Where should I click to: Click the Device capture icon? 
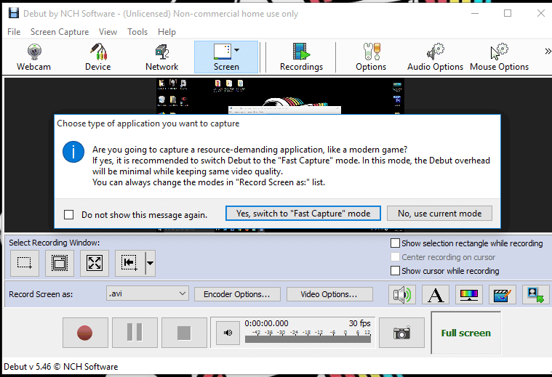[97, 57]
